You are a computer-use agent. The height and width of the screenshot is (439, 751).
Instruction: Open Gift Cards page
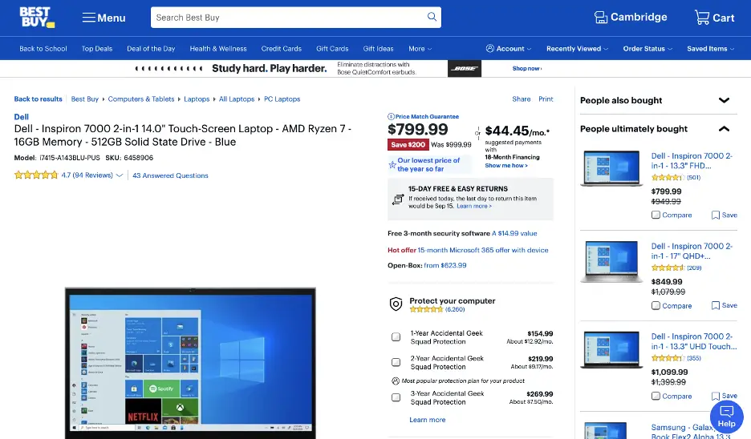pyautogui.click(x=332, y=49)
